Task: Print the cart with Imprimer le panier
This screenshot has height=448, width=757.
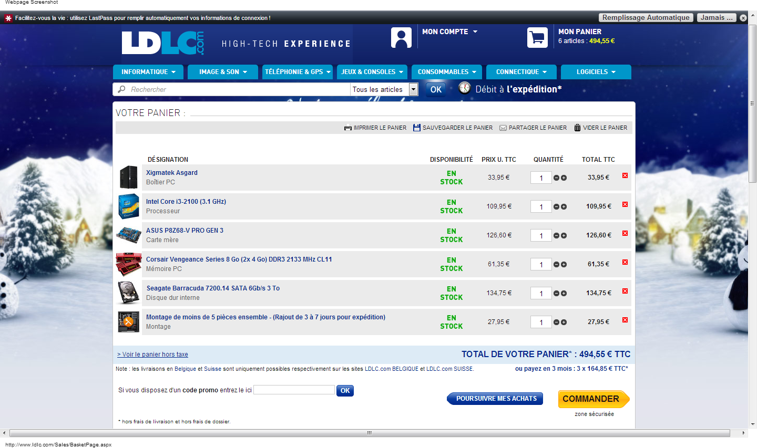Action: 375,128
